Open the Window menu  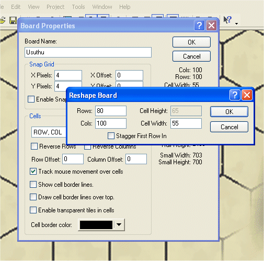coord(102,7)
